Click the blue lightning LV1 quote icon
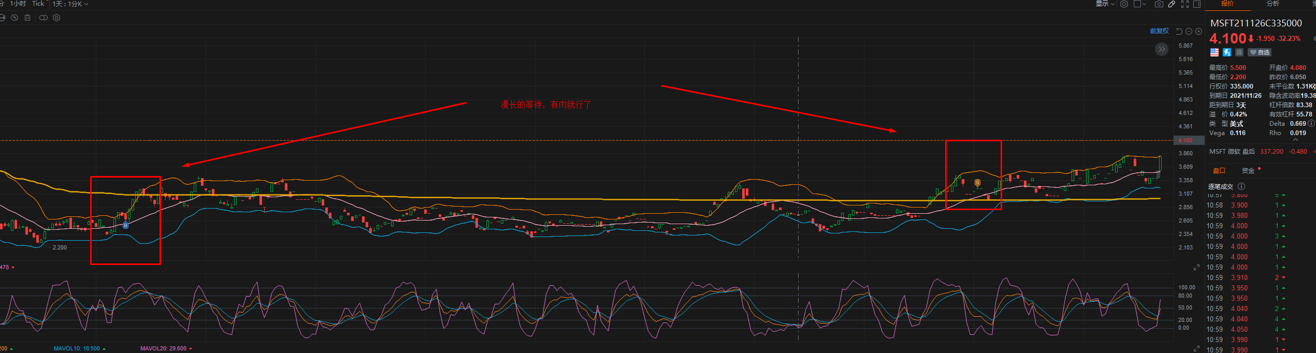This screenshot has height=353, width=1316. [x=1227, y=52]
